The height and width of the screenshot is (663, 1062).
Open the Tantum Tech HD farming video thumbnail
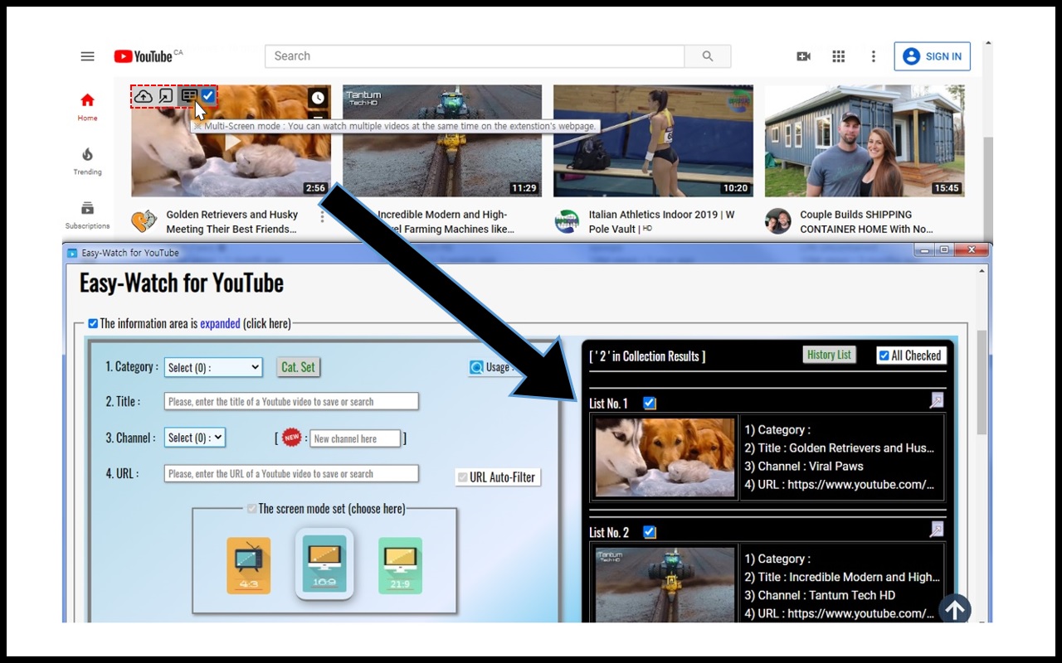pos(442,141)
